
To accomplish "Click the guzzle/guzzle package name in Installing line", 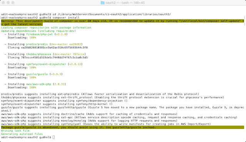I will (37, 74).
